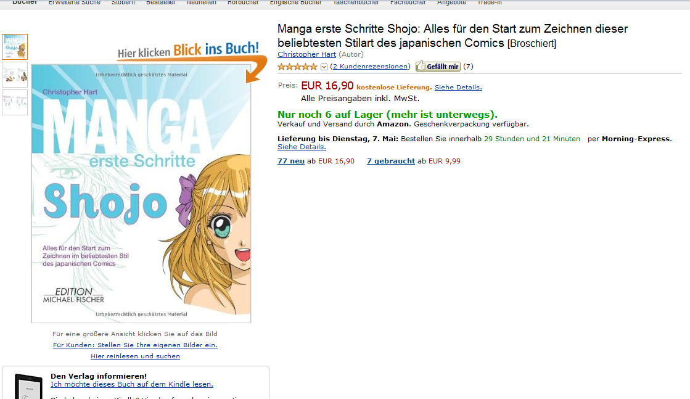Select the second preview thumbnail
Image resolution: width=690 pixels, height=399 pixels.
point(15,74)
